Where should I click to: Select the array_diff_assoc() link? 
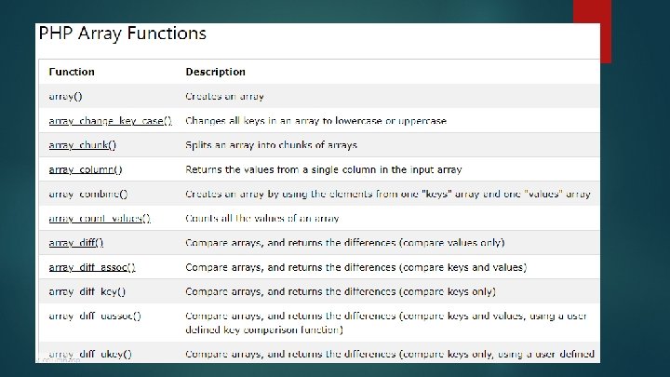pos(92,267)
